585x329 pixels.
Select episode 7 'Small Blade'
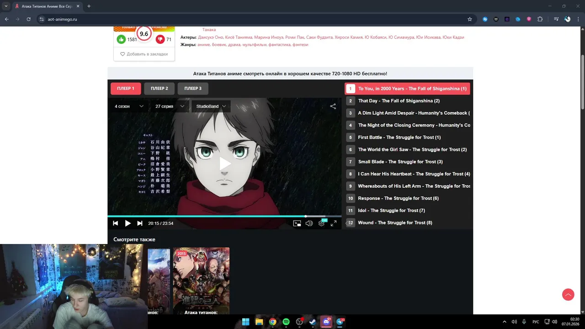(x=407, y=162)
